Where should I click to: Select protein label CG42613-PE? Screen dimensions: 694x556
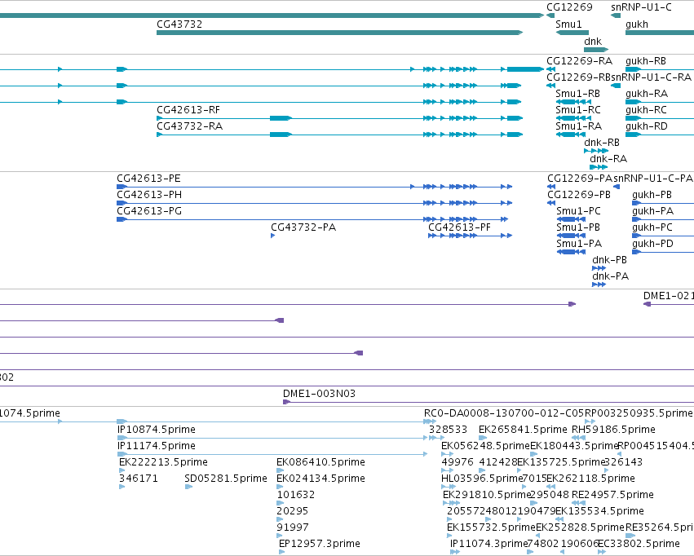point(148,179)
